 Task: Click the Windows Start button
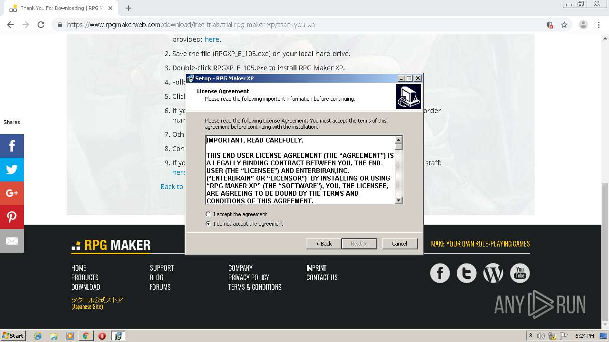(x=13, y=335)
